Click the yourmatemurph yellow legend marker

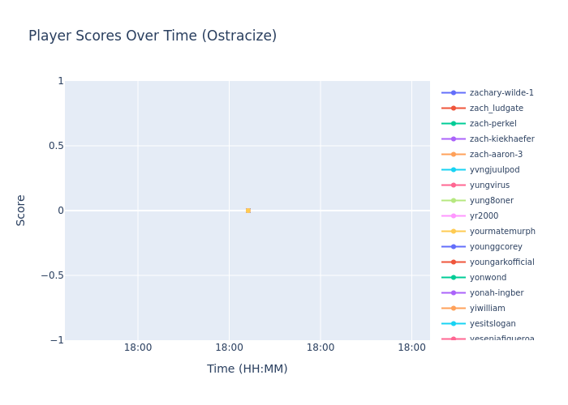tap(454, 232)
